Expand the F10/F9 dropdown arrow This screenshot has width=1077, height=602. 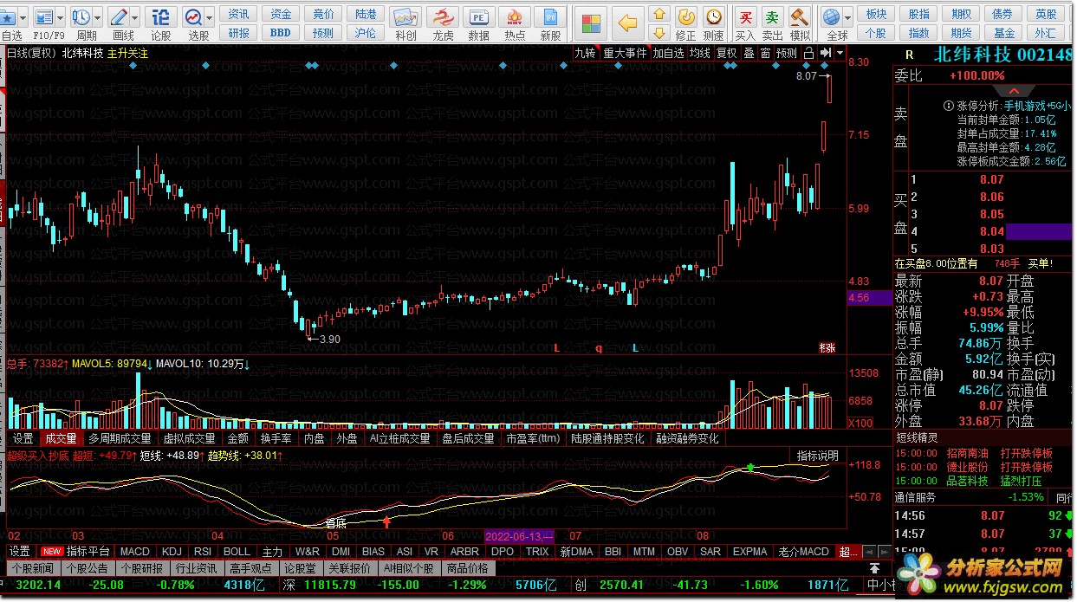pos(61,17)
